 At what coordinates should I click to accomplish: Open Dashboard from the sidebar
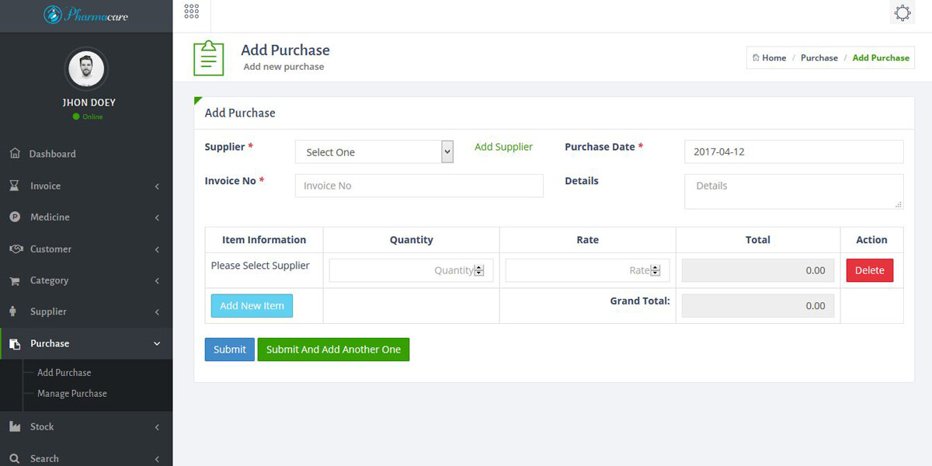(x=86, y=154)
